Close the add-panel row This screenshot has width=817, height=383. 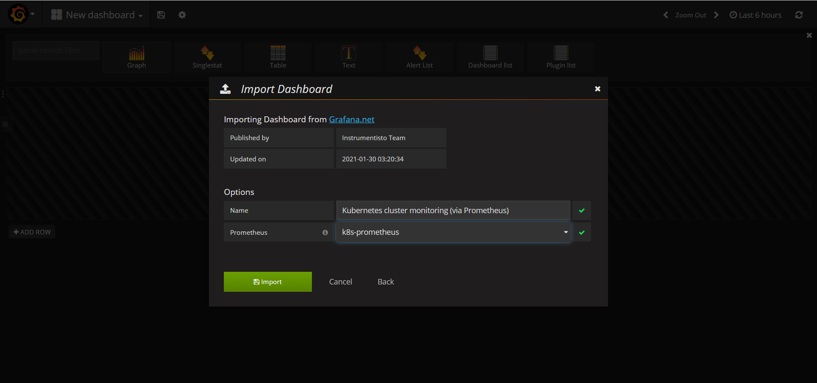point(809,35)
